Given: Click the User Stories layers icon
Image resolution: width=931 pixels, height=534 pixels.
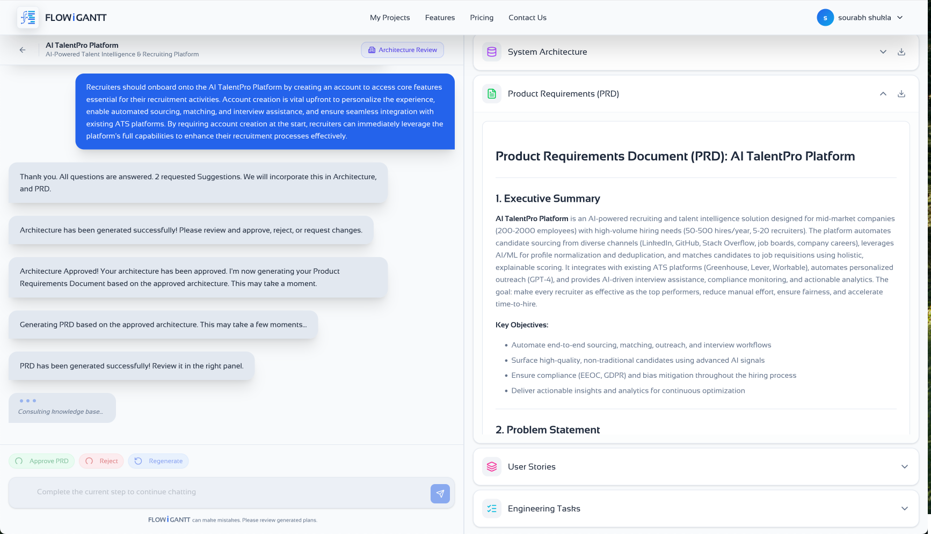Looking at the screenshot, I should (491, 467).
